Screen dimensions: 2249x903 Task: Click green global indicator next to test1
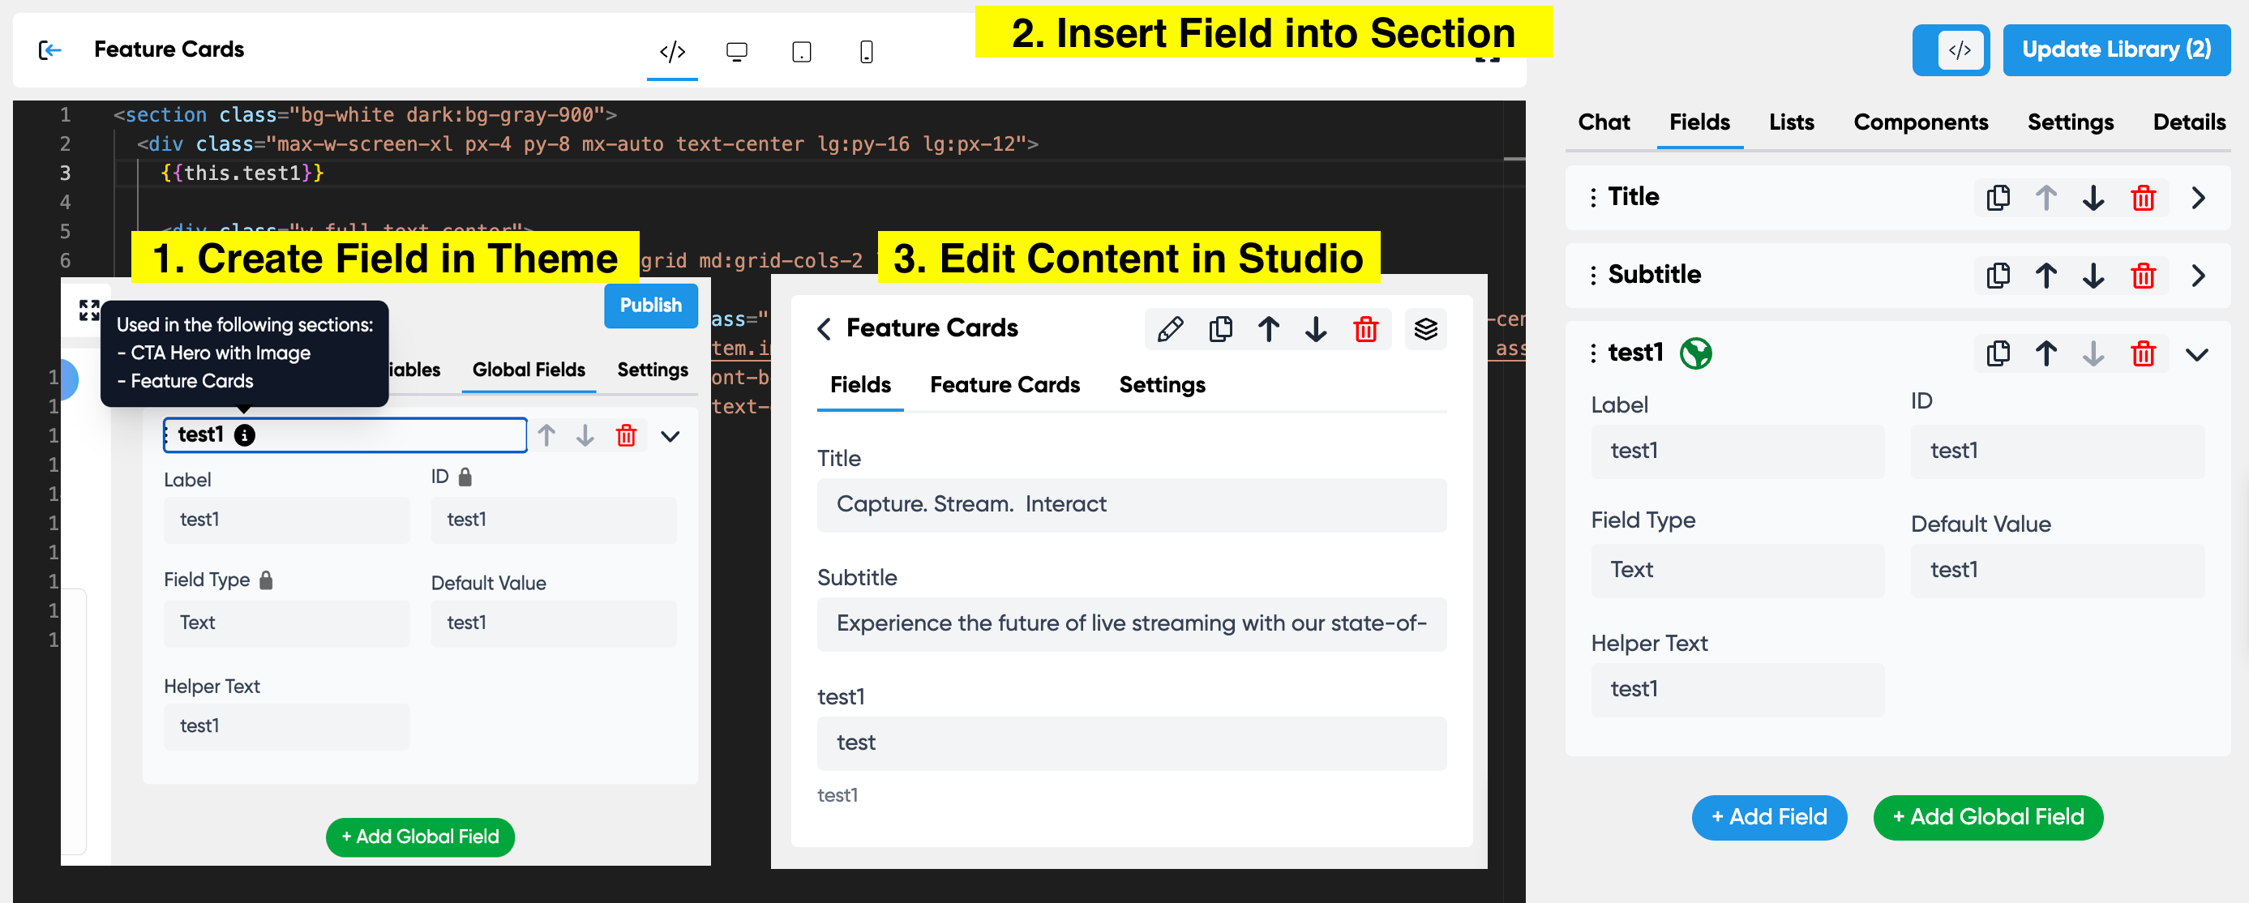(1694, 353)
